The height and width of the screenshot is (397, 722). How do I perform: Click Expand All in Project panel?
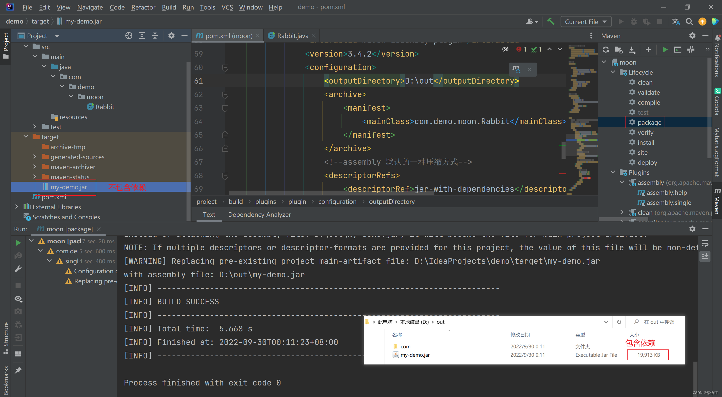click(142, 36)
